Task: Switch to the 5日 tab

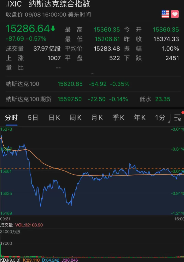Action: coord(33,118)
